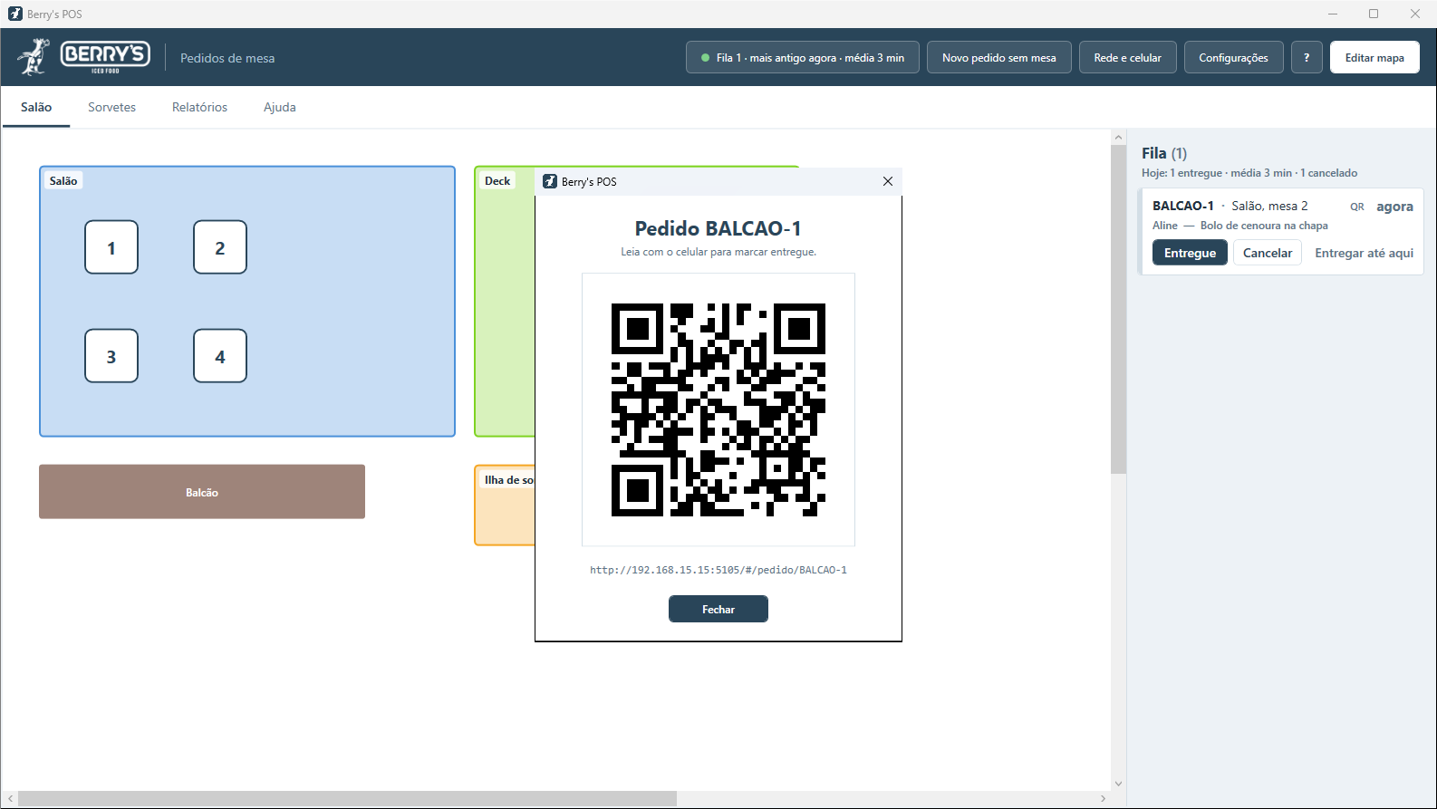Maximize the Berry's POS window
Viewport: 1437px width, 809px height.
(1374, 14)
